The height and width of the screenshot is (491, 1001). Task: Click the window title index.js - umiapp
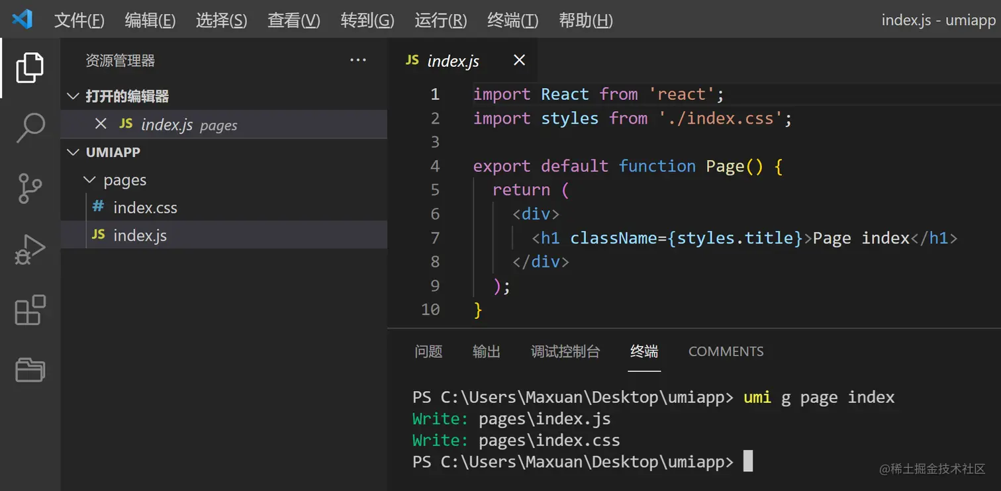(938, 20)
